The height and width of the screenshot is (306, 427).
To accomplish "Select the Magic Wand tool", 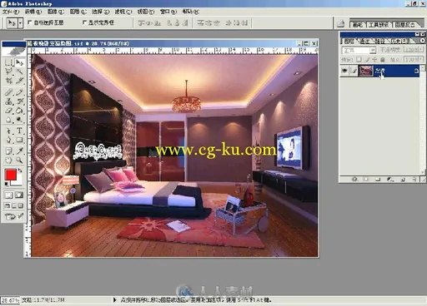I will [19, 72].
